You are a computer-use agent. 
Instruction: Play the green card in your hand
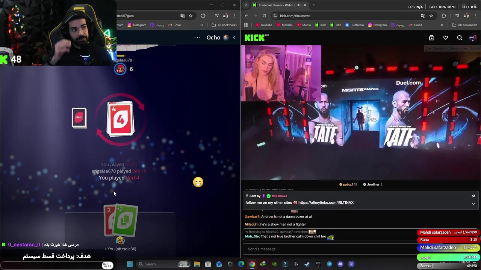point(126,221)
